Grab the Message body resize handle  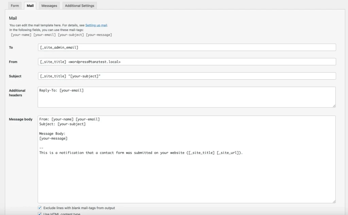coord(334,201)
